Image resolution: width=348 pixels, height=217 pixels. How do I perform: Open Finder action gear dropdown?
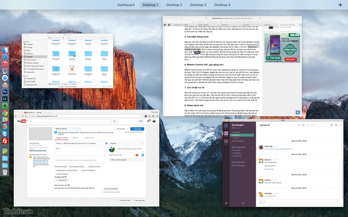coord(64,38)
